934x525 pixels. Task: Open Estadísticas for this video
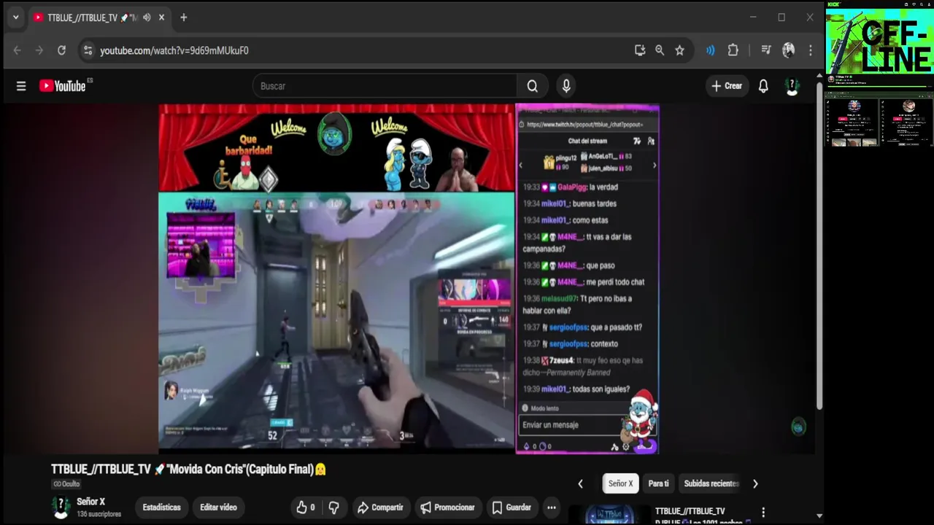(161, 507)
